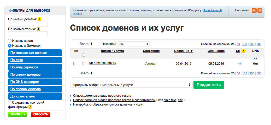The width and height of the screenshot is (271, 125).
Task: Click the 'По имени домена' text field
Action: tap(28, 24)
